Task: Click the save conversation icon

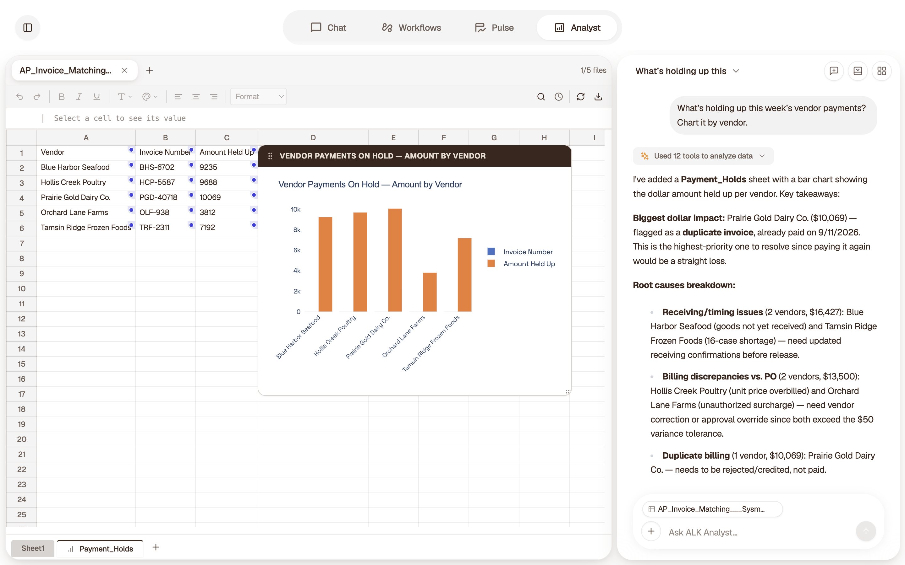Action: [x=858, y=71]
